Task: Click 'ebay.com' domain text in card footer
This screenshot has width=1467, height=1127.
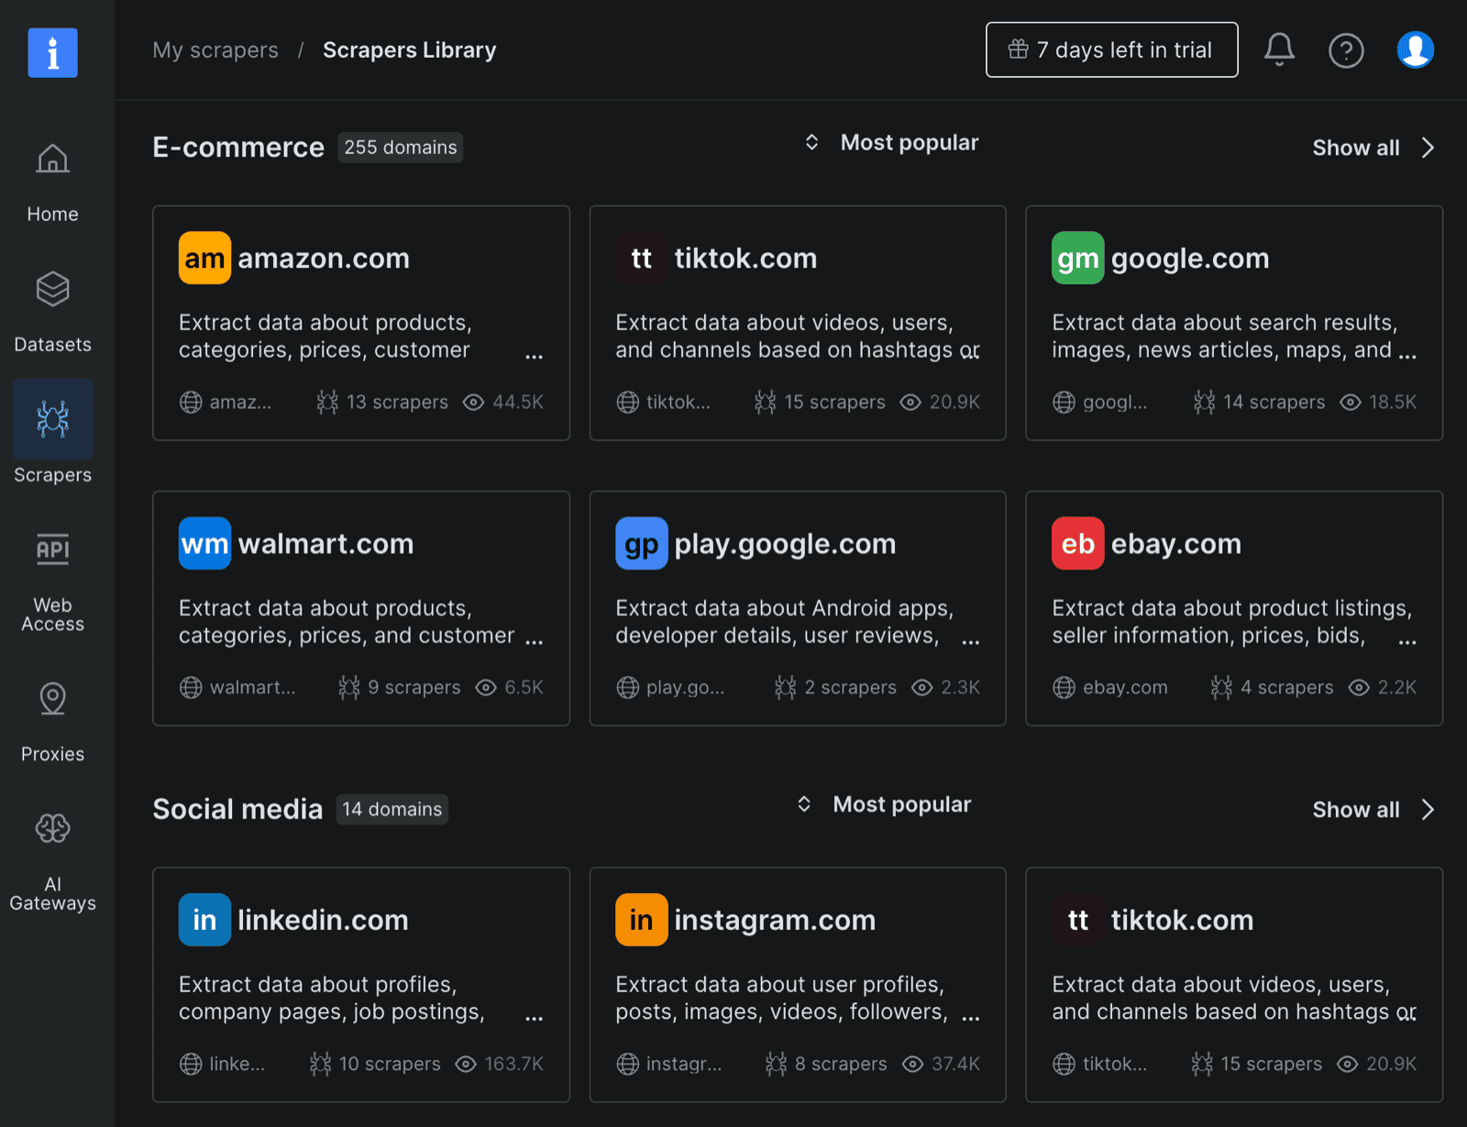Action: click(x=1125, y=687)
